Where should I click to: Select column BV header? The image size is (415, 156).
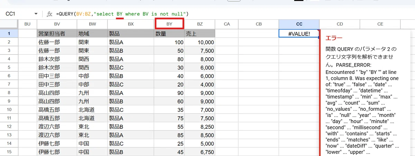[x=57, y=24]
